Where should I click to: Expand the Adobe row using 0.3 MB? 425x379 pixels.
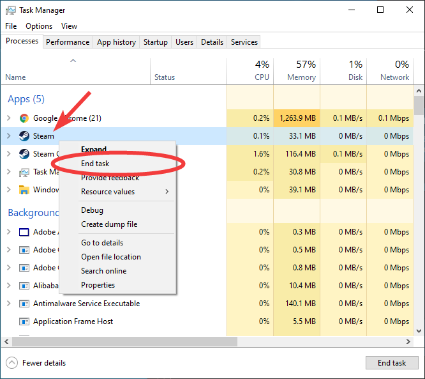coord(9,232)
